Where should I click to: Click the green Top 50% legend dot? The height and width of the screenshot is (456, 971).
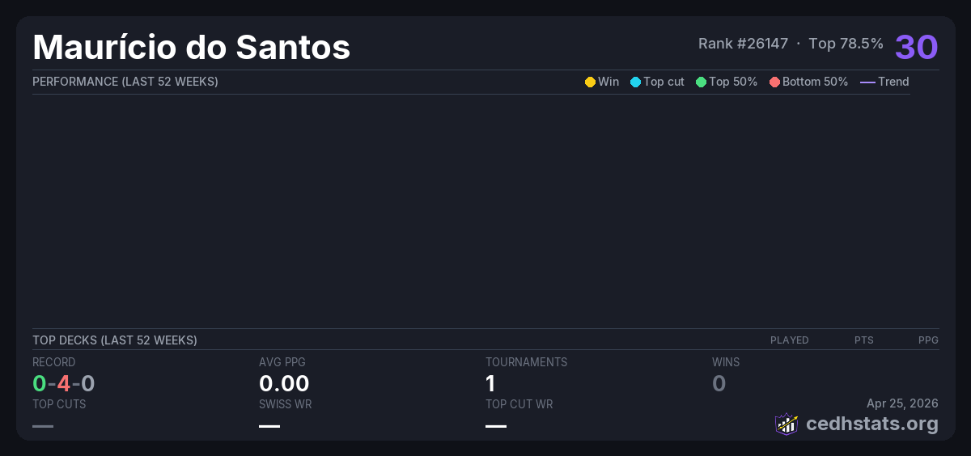click(701, 82)
